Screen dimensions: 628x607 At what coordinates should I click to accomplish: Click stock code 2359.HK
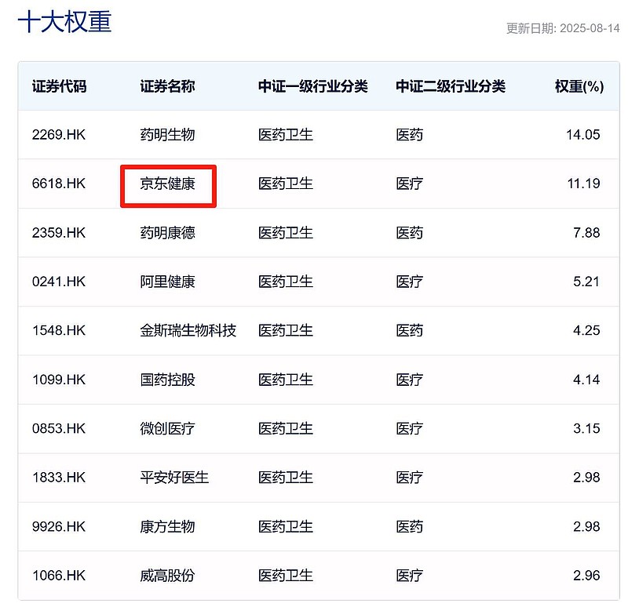click(59, 233)
